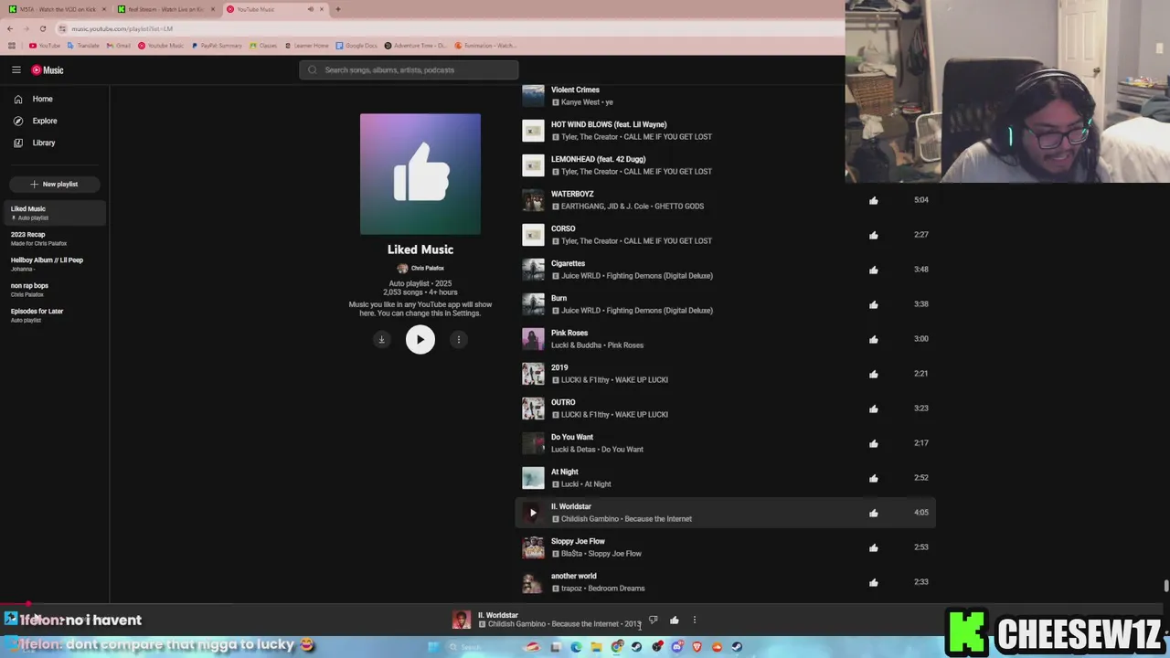Open the browser apps grid shortcut

11,45
